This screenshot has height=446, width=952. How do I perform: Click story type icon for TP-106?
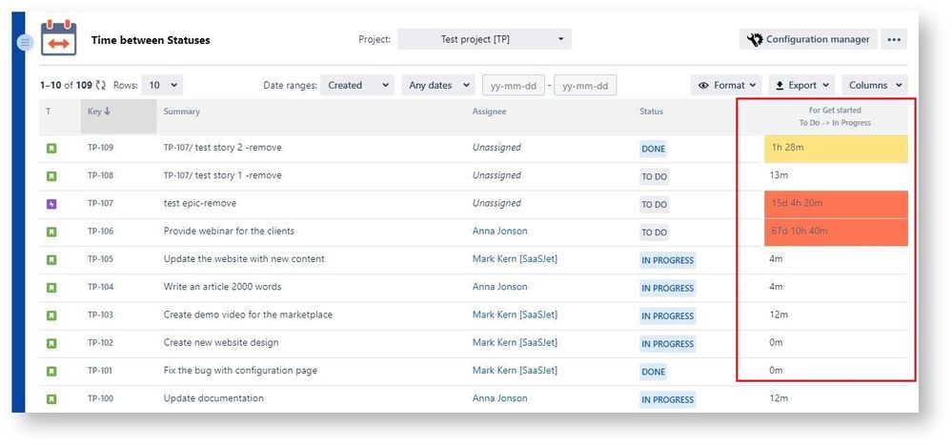pyautogui.click(x=51, y=232)
